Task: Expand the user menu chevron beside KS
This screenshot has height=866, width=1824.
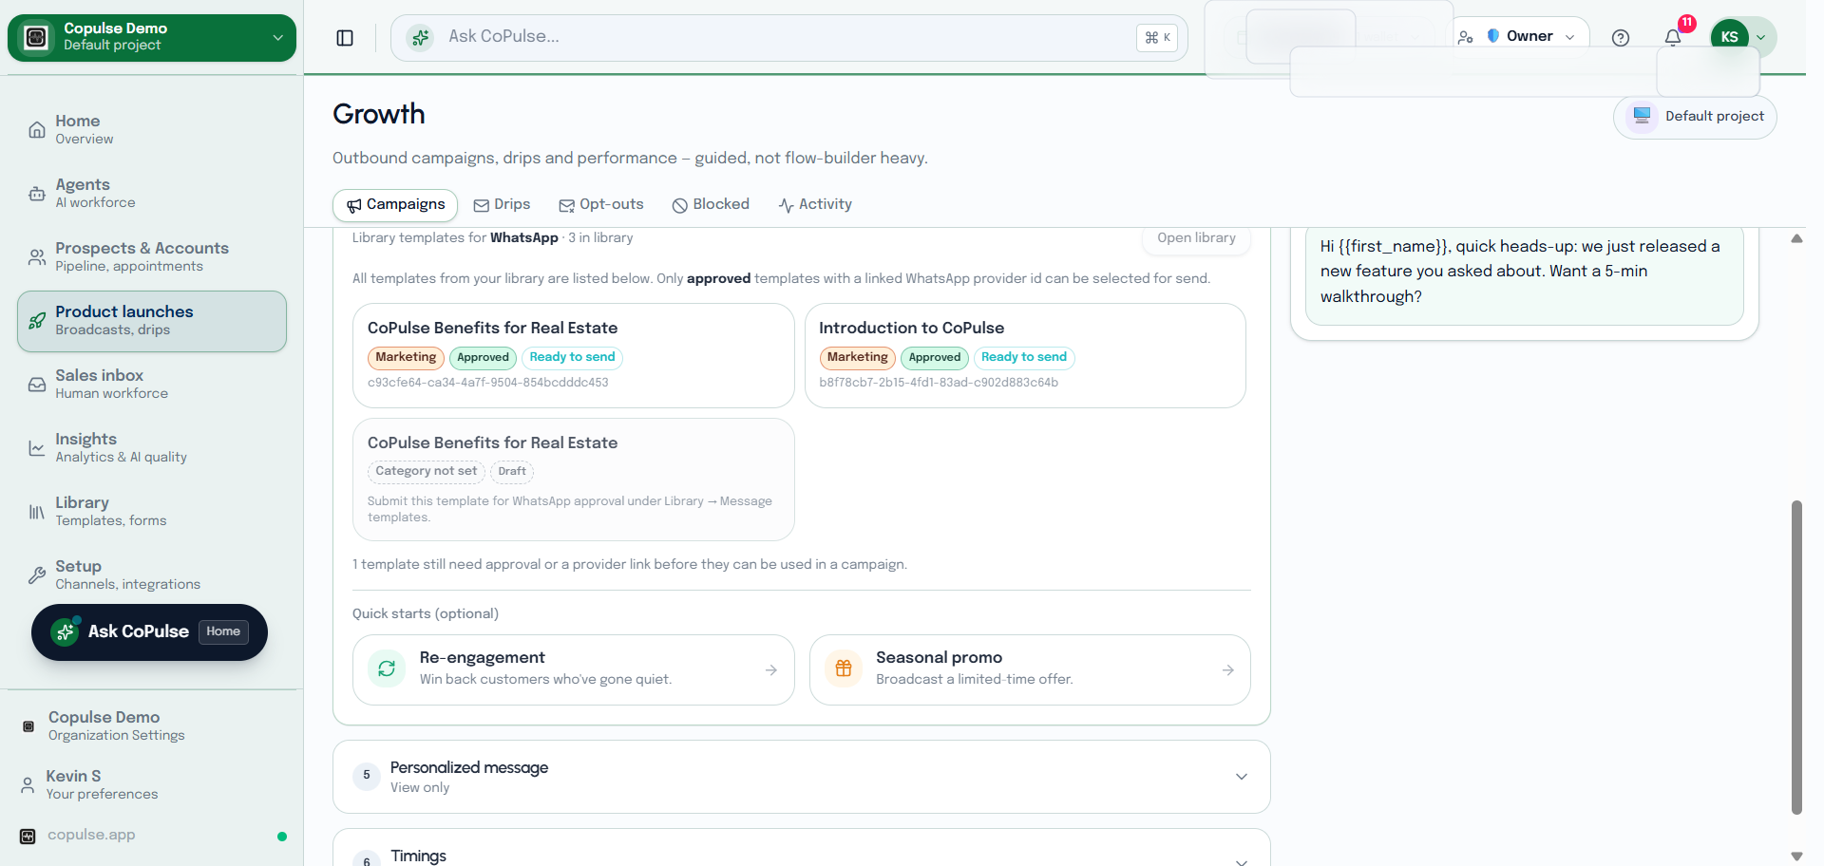Action: click(1761, 38)
